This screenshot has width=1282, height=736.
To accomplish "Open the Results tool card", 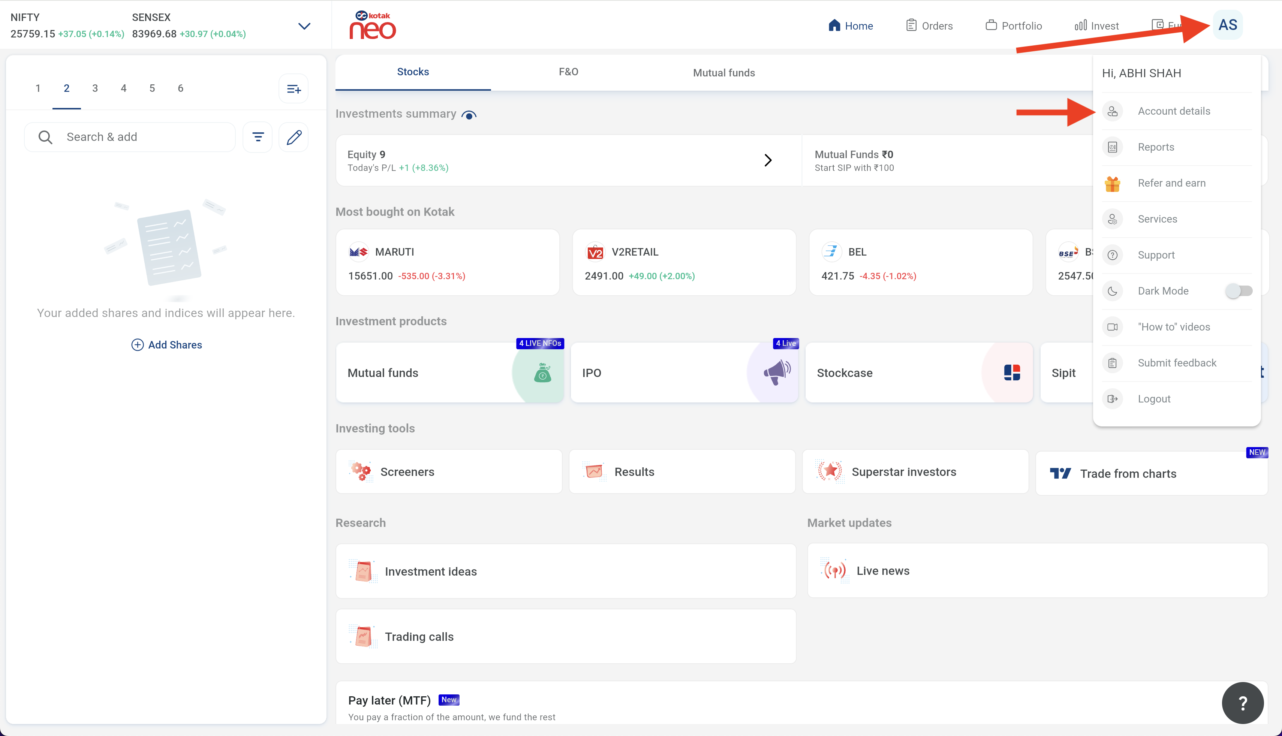I will point(682,471).
